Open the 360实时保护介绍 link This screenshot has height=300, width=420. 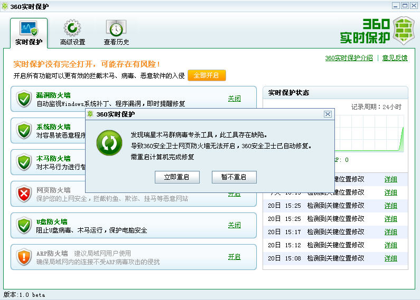(x=349, y=58)
